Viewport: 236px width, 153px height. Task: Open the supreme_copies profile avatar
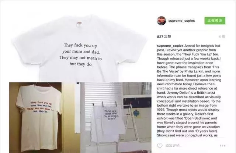pos(162,21)
